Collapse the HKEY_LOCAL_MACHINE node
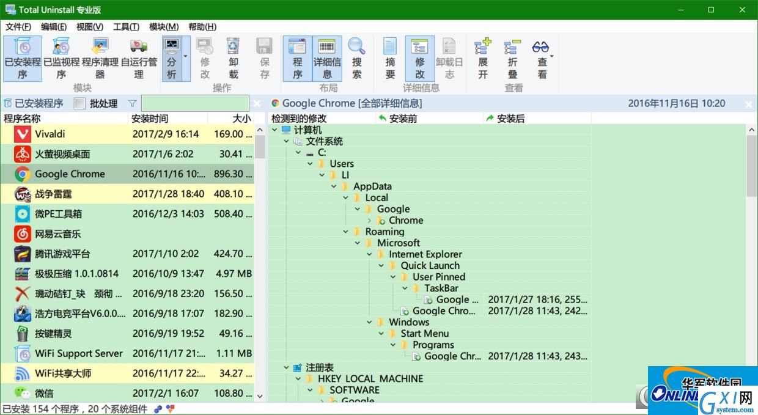758x415 pixels. coord(298,379)
